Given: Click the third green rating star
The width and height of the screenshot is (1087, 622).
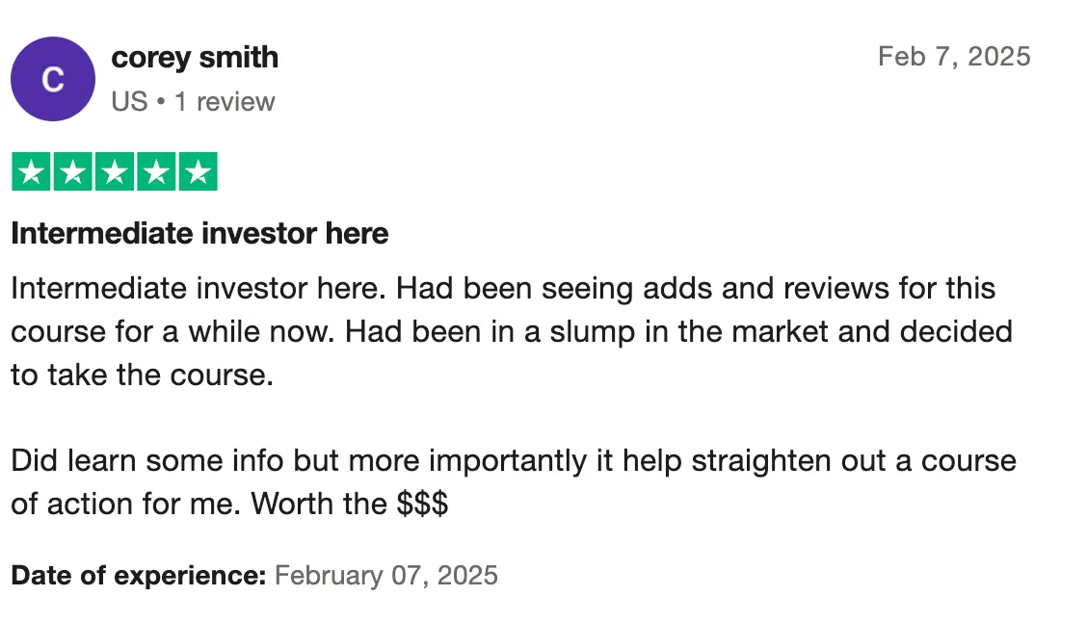Looking at the screenshot, I should (115, 171).
